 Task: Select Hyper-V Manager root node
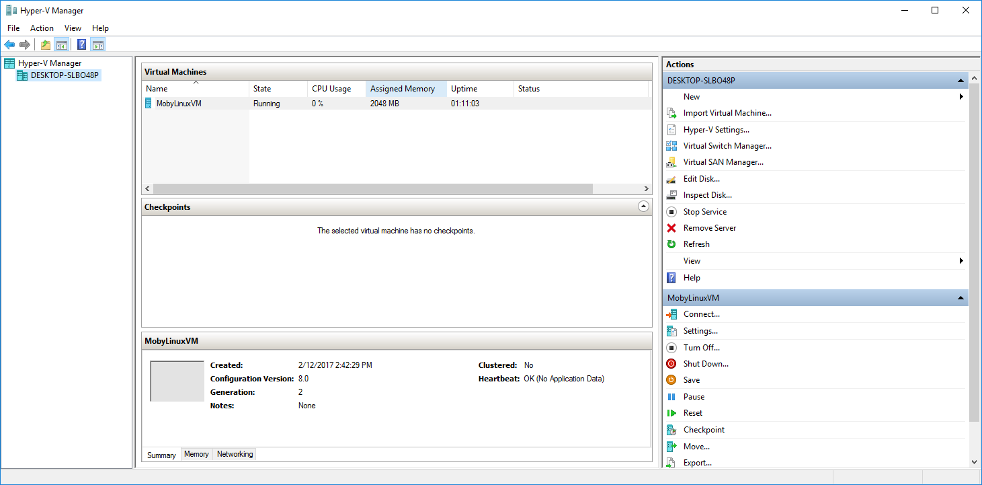click(x=50, y=63)
